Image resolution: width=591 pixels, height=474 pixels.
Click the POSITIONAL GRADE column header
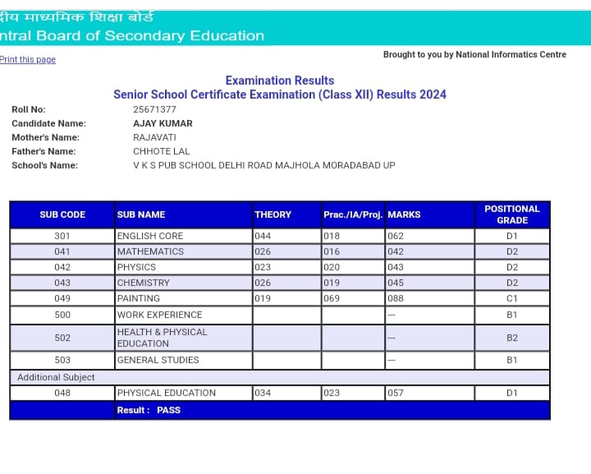[x=512, y=214]
